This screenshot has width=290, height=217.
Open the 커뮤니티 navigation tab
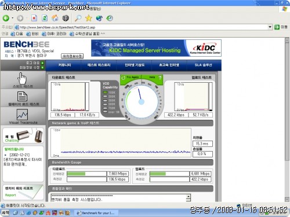click(64, 65)
